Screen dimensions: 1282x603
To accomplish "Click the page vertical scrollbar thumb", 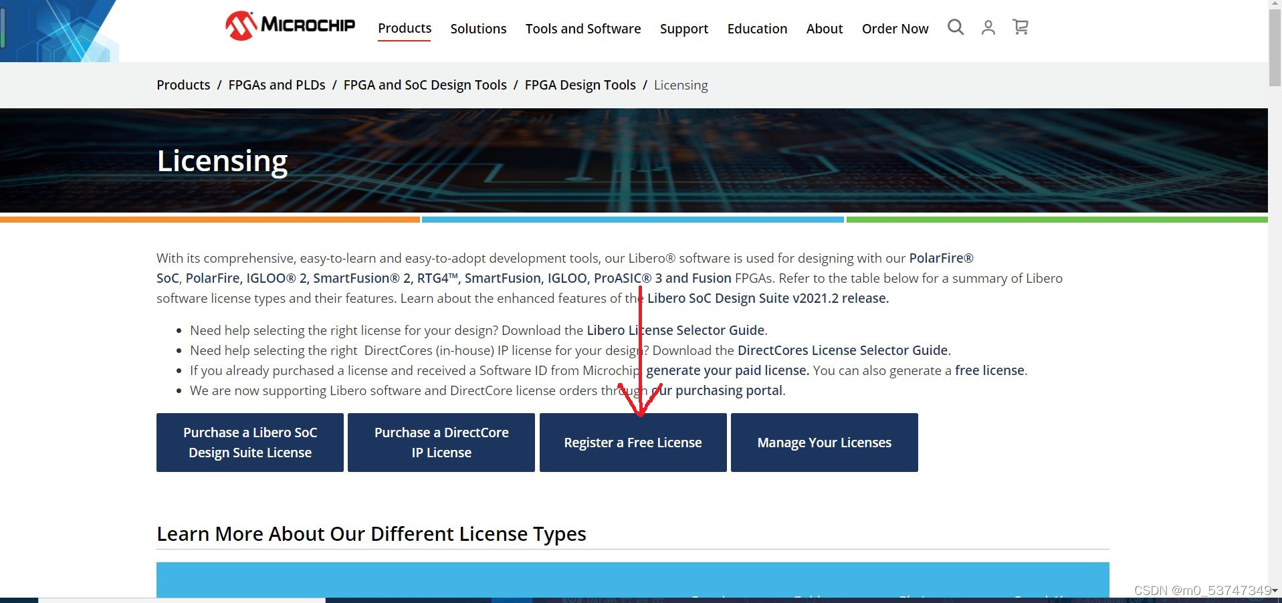I will [1275, 48].
